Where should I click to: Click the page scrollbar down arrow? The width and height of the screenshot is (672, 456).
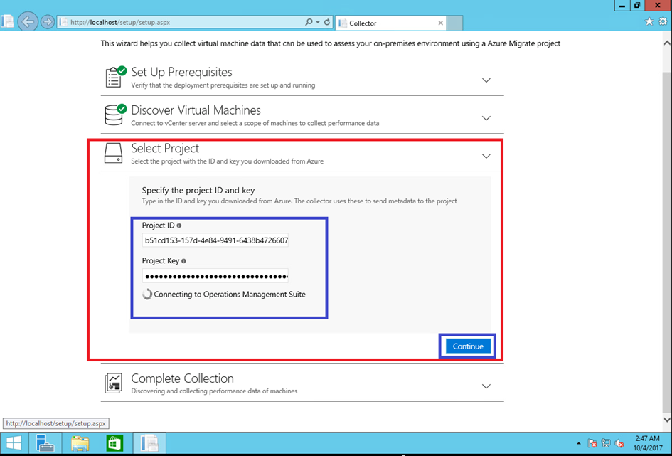point(667,420)
